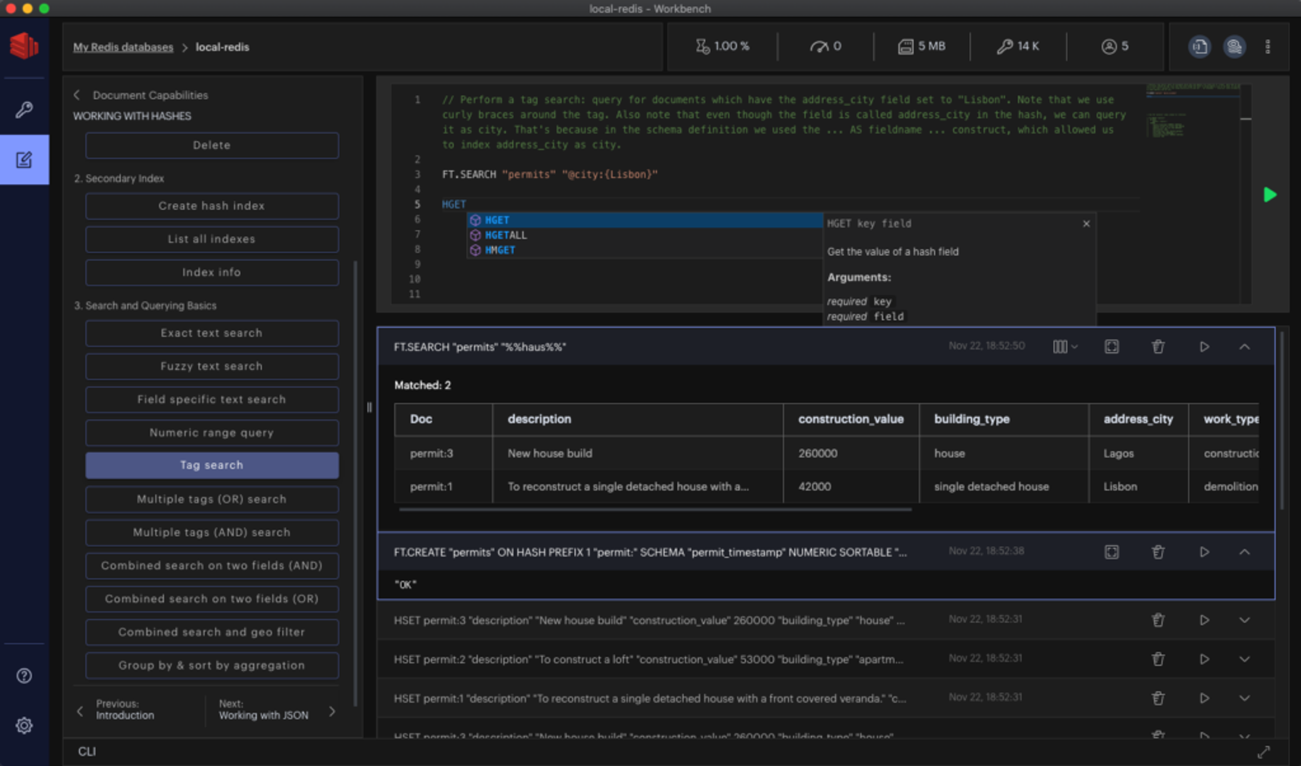Delete the FT.SEARCH haus result with trash icon

[x=1158, y=346]
